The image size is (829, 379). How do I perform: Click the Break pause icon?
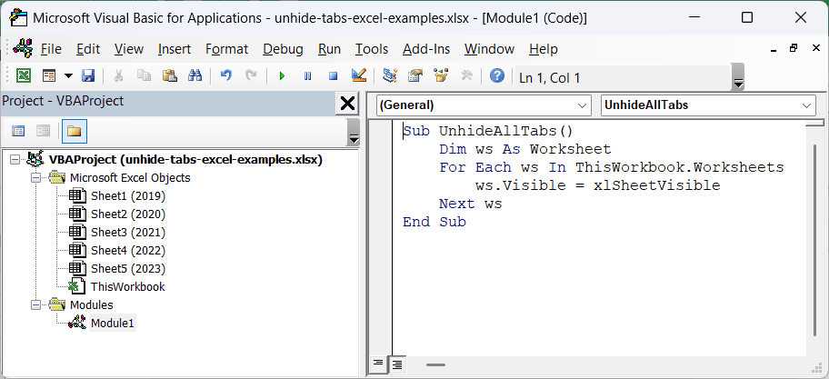308,76
